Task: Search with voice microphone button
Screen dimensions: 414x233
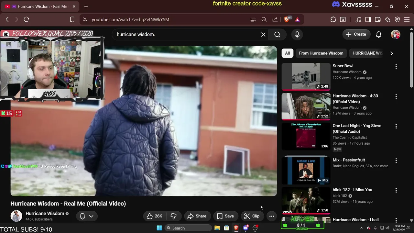Action: (297, 34)
